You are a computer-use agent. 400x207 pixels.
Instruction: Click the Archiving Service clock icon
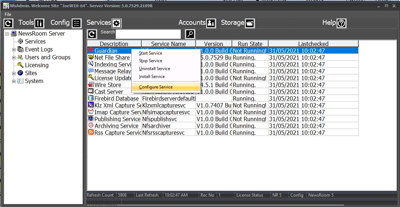click(x=91, y=125)
